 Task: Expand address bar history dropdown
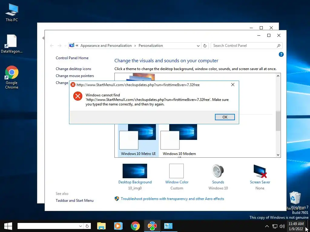point(198,46)
